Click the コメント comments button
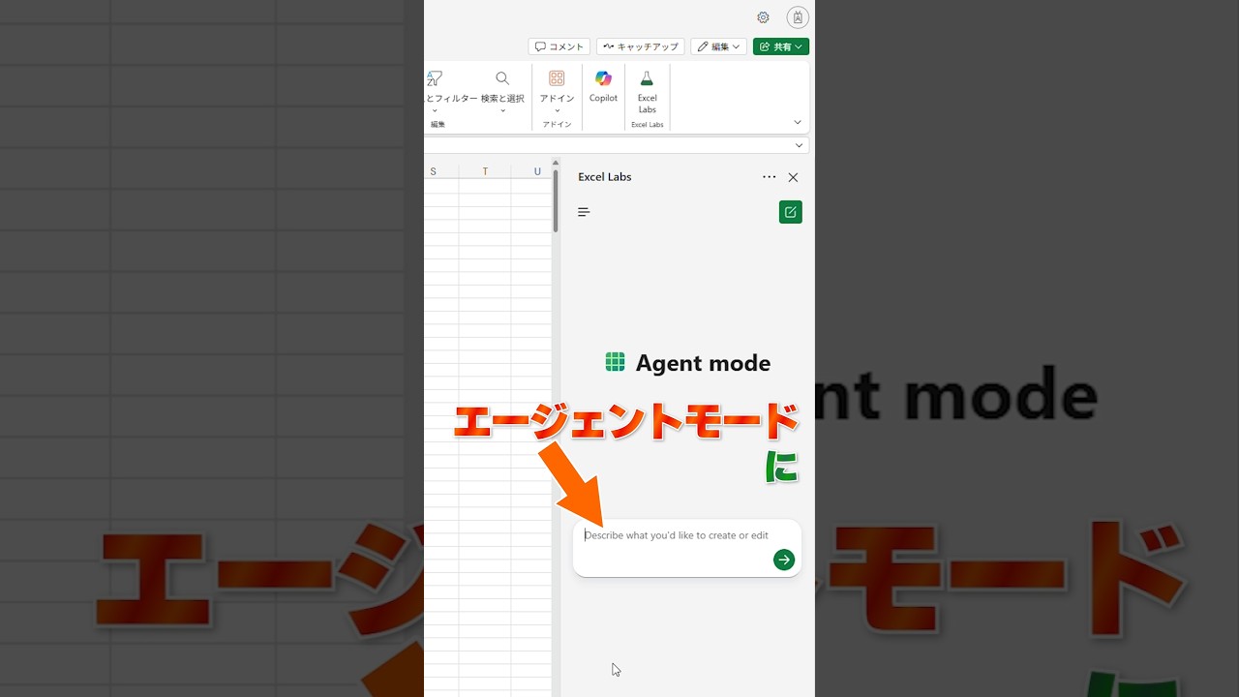Screen dimensions: 1239x697 [559, 46]
